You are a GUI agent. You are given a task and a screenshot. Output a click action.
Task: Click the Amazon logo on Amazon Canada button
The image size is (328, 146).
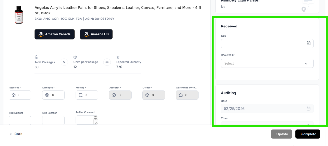41,34
